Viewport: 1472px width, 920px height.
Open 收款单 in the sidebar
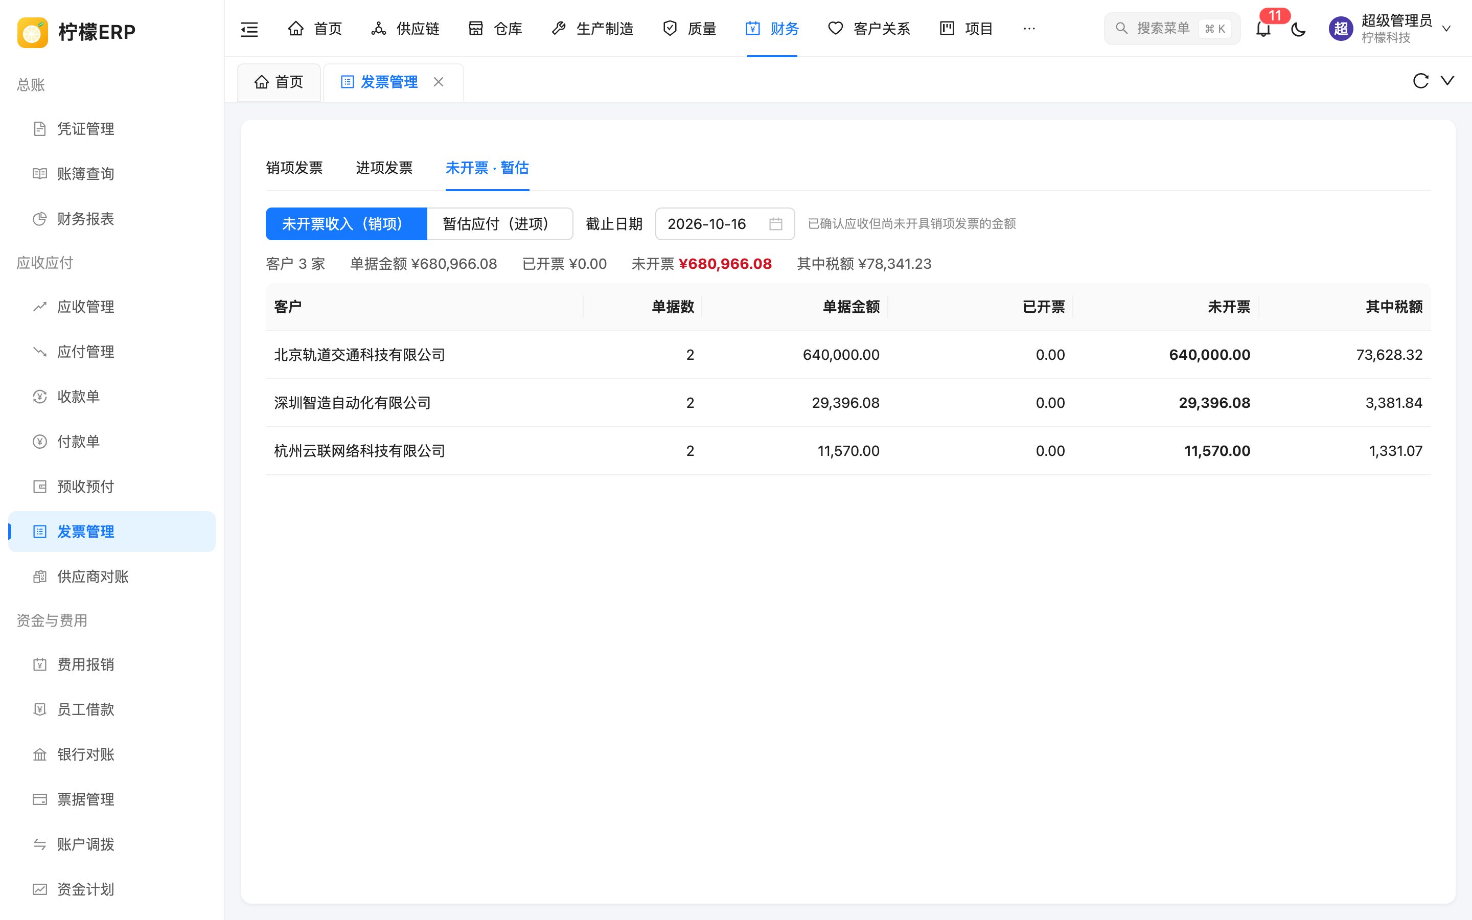tap(112, 397)
